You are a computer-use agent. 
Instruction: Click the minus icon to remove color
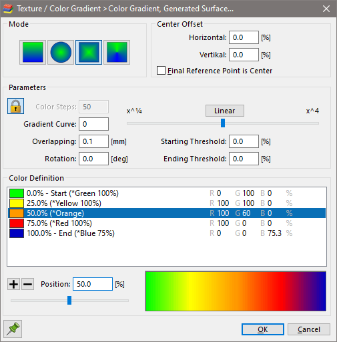click(28, 284)
